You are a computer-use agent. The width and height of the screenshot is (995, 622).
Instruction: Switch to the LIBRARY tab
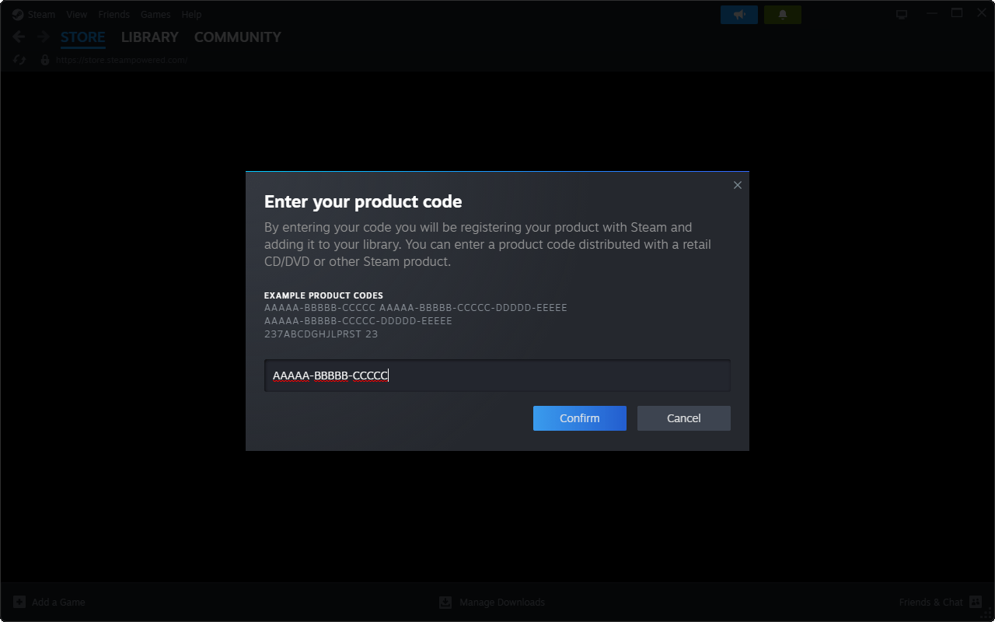pyautogui.click(x=149, y=37)
